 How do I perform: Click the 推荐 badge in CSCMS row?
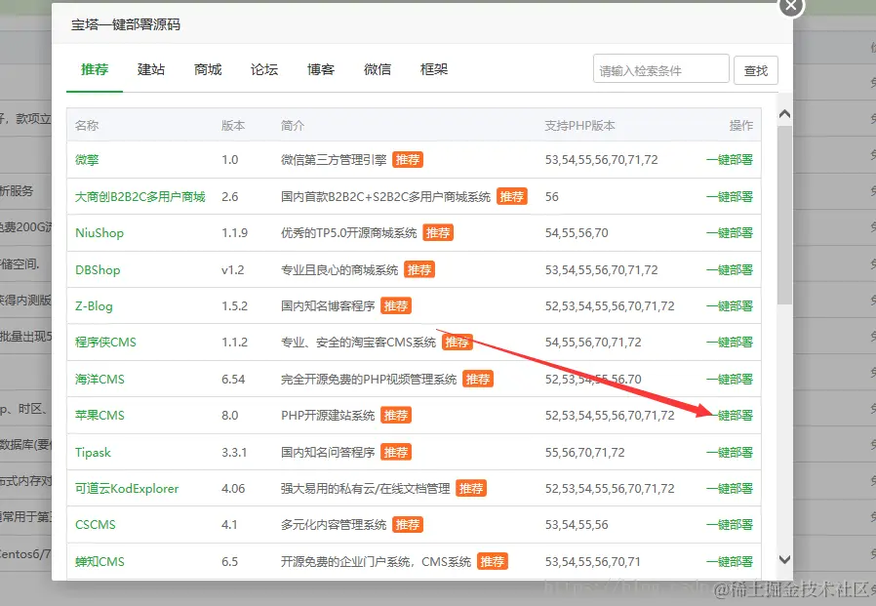408,524
